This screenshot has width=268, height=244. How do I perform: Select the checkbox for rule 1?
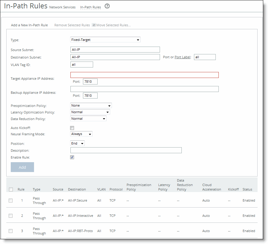click(11, 200)
